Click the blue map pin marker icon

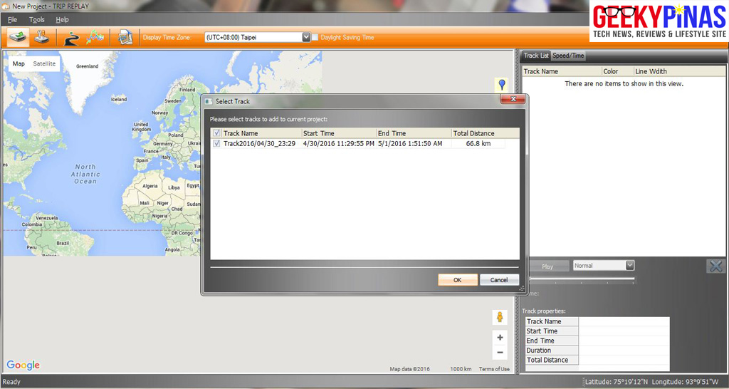tap(502, 85)
